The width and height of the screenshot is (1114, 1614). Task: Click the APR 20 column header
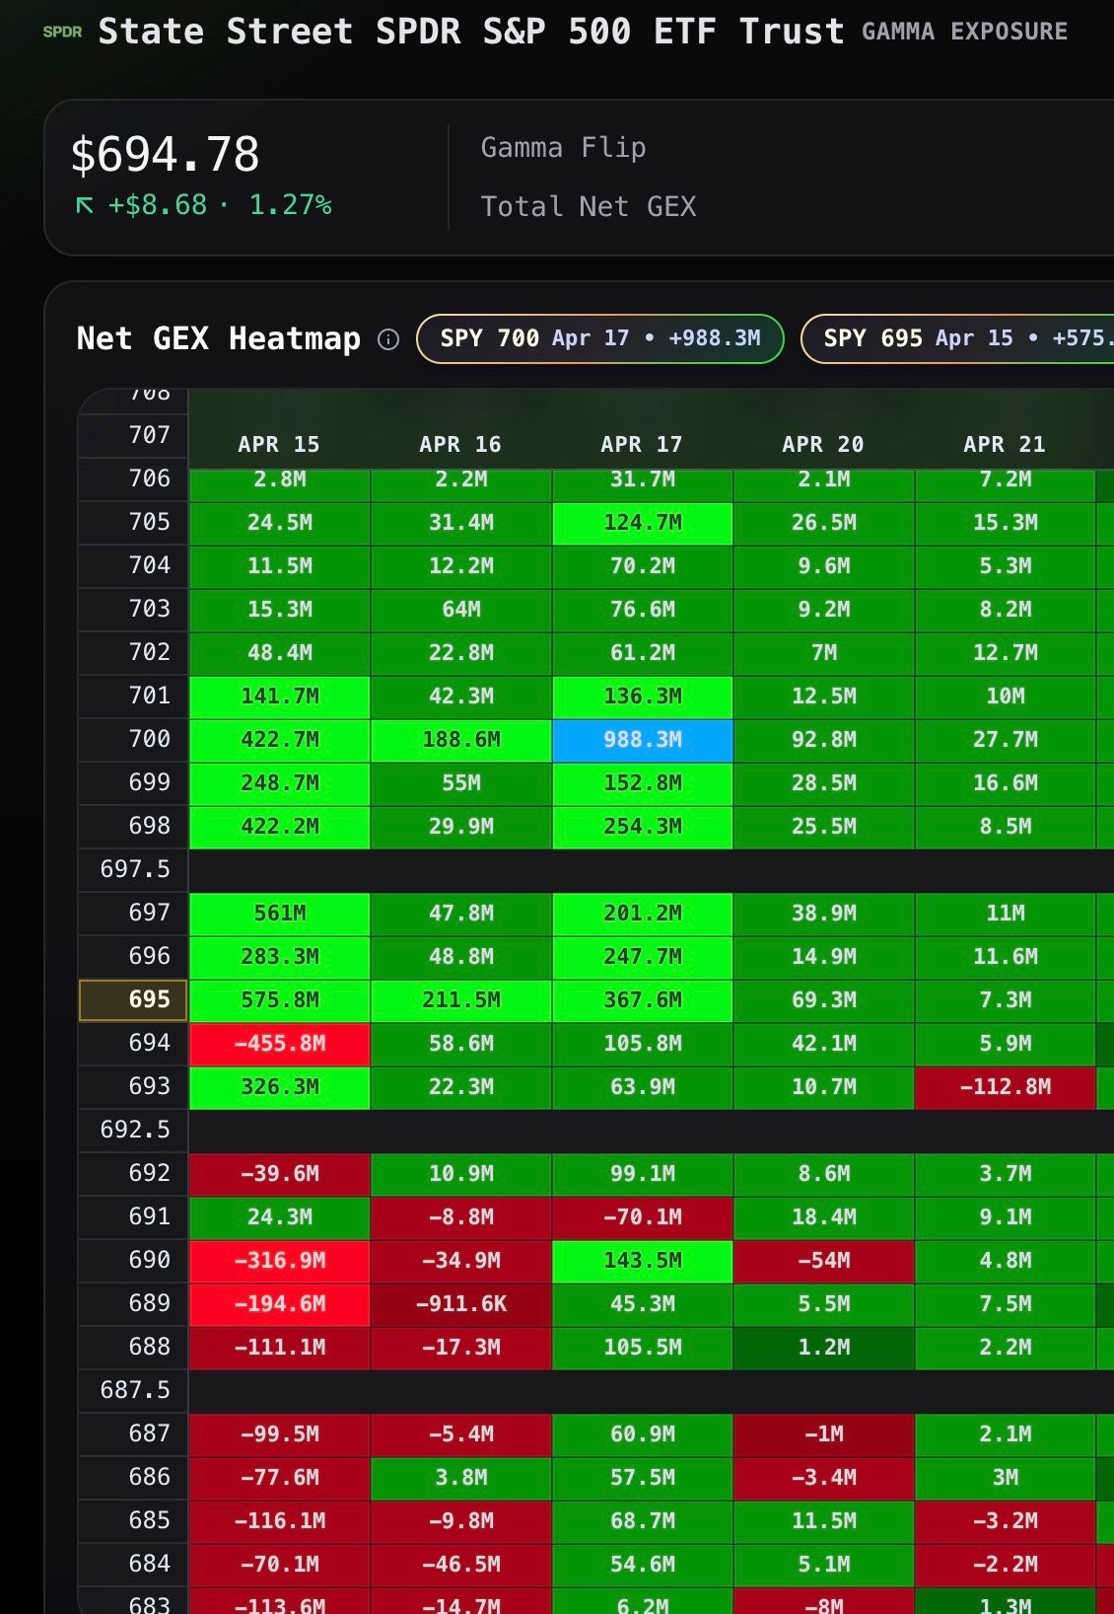823,444
